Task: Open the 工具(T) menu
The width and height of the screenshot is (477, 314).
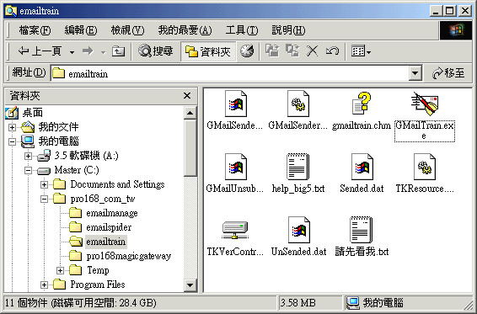Action: (x=242, y=30)
